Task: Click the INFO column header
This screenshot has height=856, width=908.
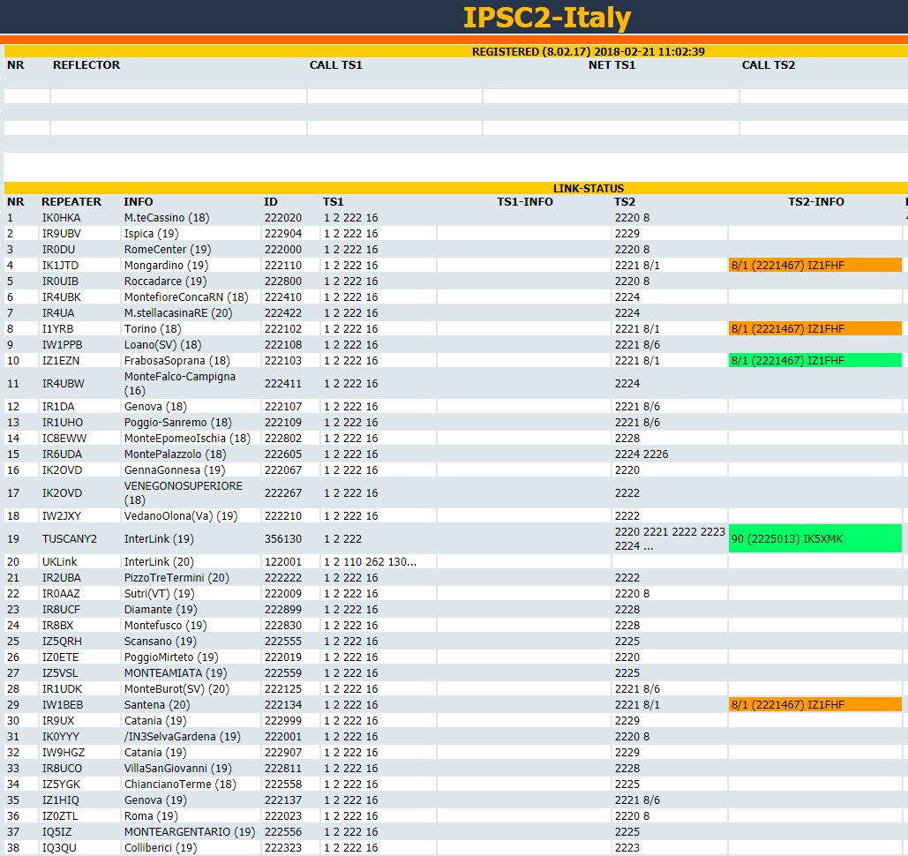Action: click(138, 201)
